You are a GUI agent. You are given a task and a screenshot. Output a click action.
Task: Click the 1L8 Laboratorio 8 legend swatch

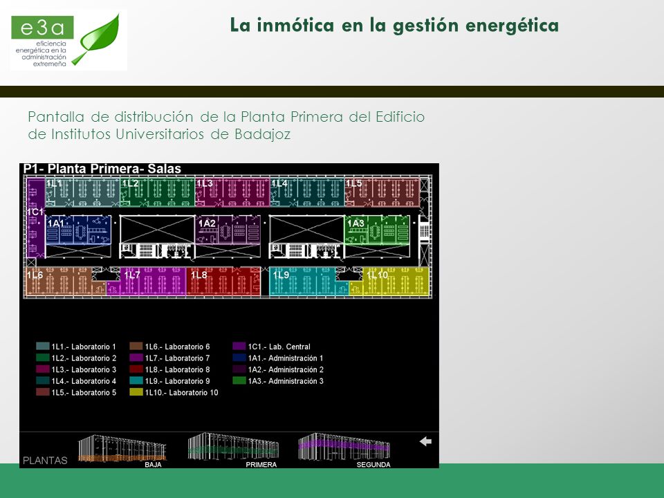[136, 369]
